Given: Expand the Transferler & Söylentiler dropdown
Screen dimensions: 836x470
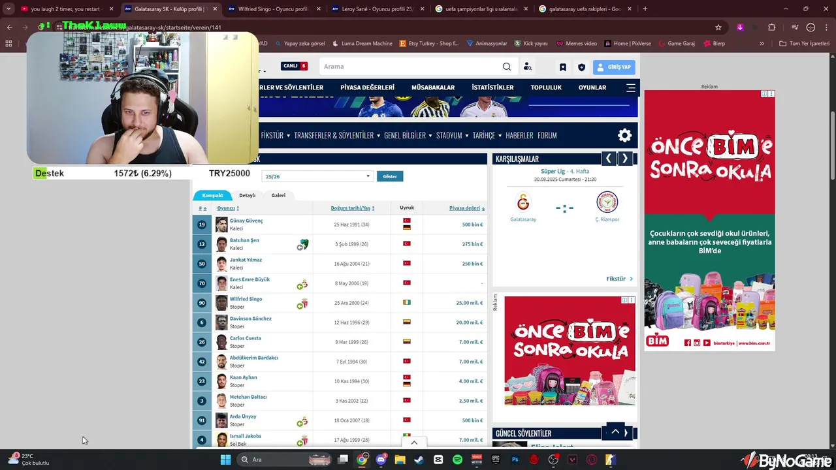Looking at the screenshot, I should pos(336,135).
